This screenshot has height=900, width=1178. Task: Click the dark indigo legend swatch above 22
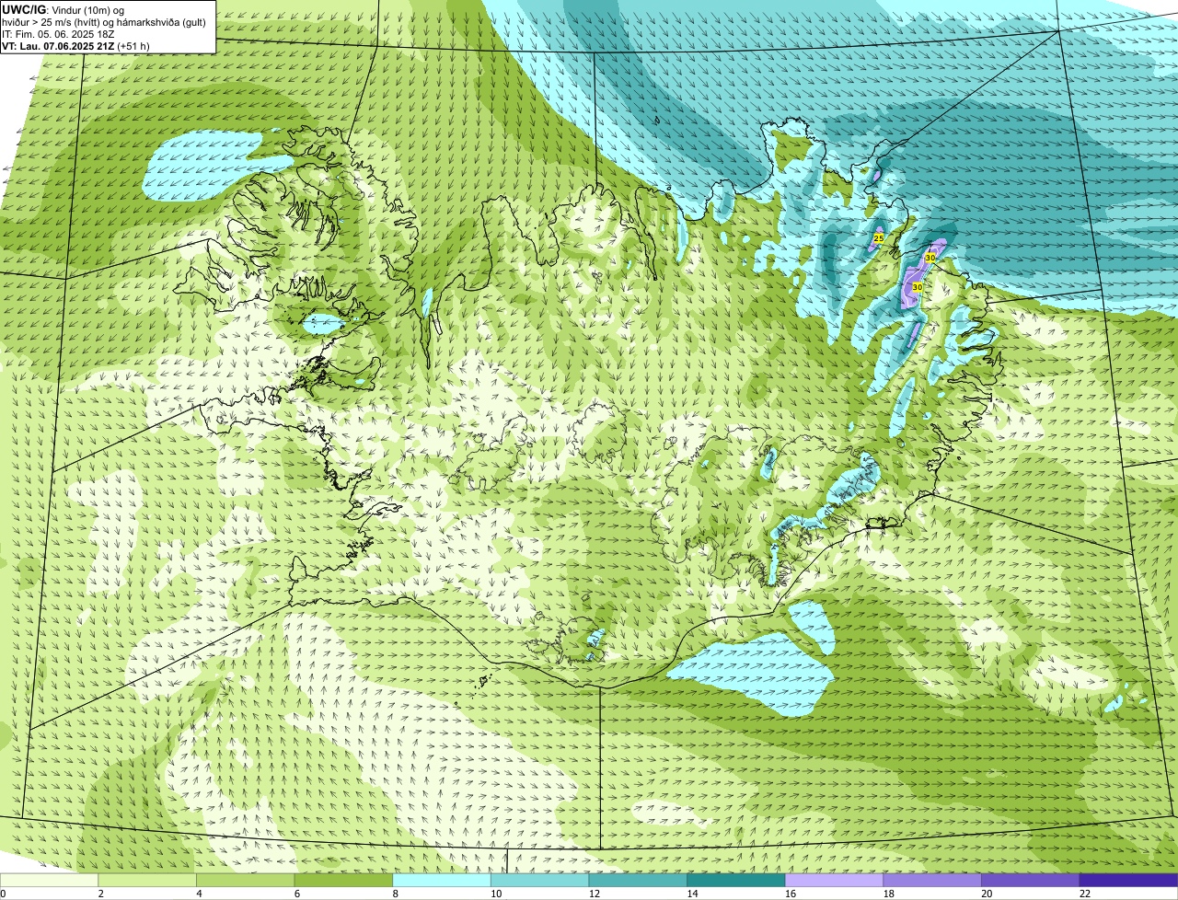(1128, 880)
